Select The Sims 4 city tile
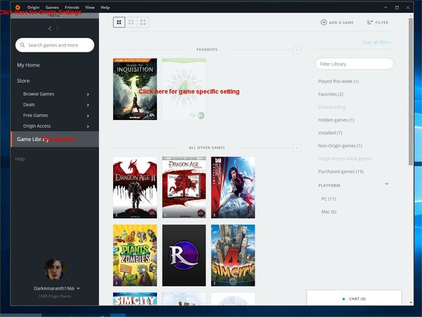 [233, 255]
